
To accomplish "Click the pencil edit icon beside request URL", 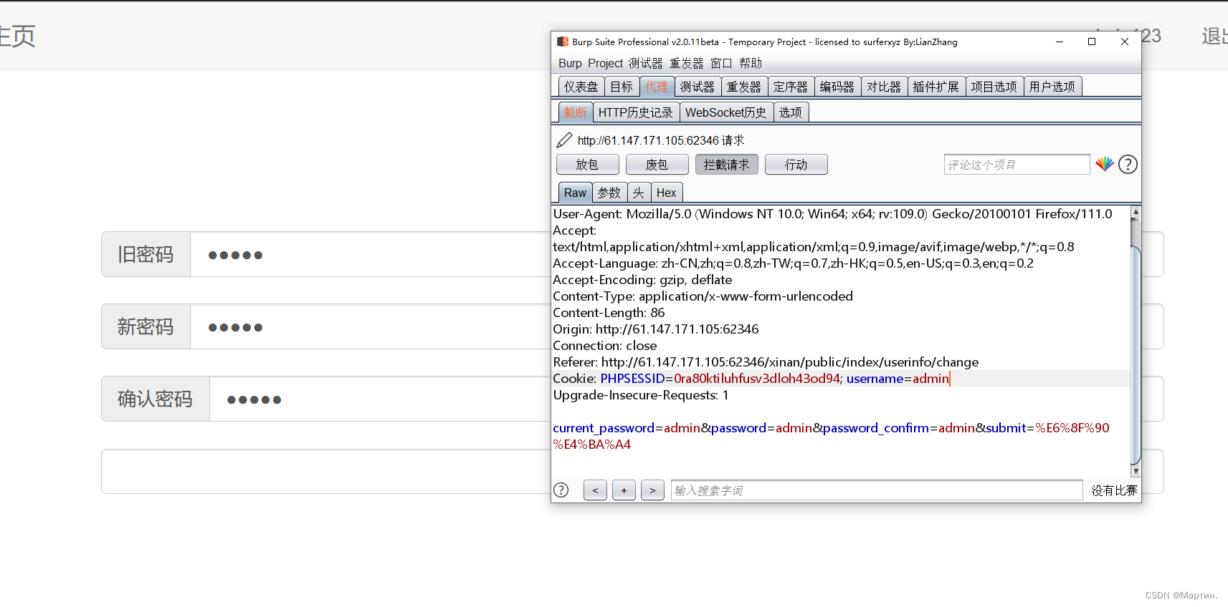I will 565,140.
